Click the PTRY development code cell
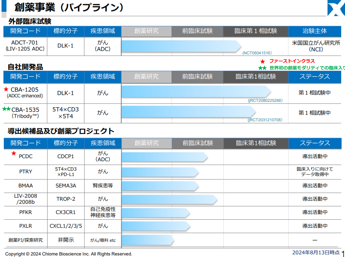This screenshot has width=345, height=257. coord(25,171)
